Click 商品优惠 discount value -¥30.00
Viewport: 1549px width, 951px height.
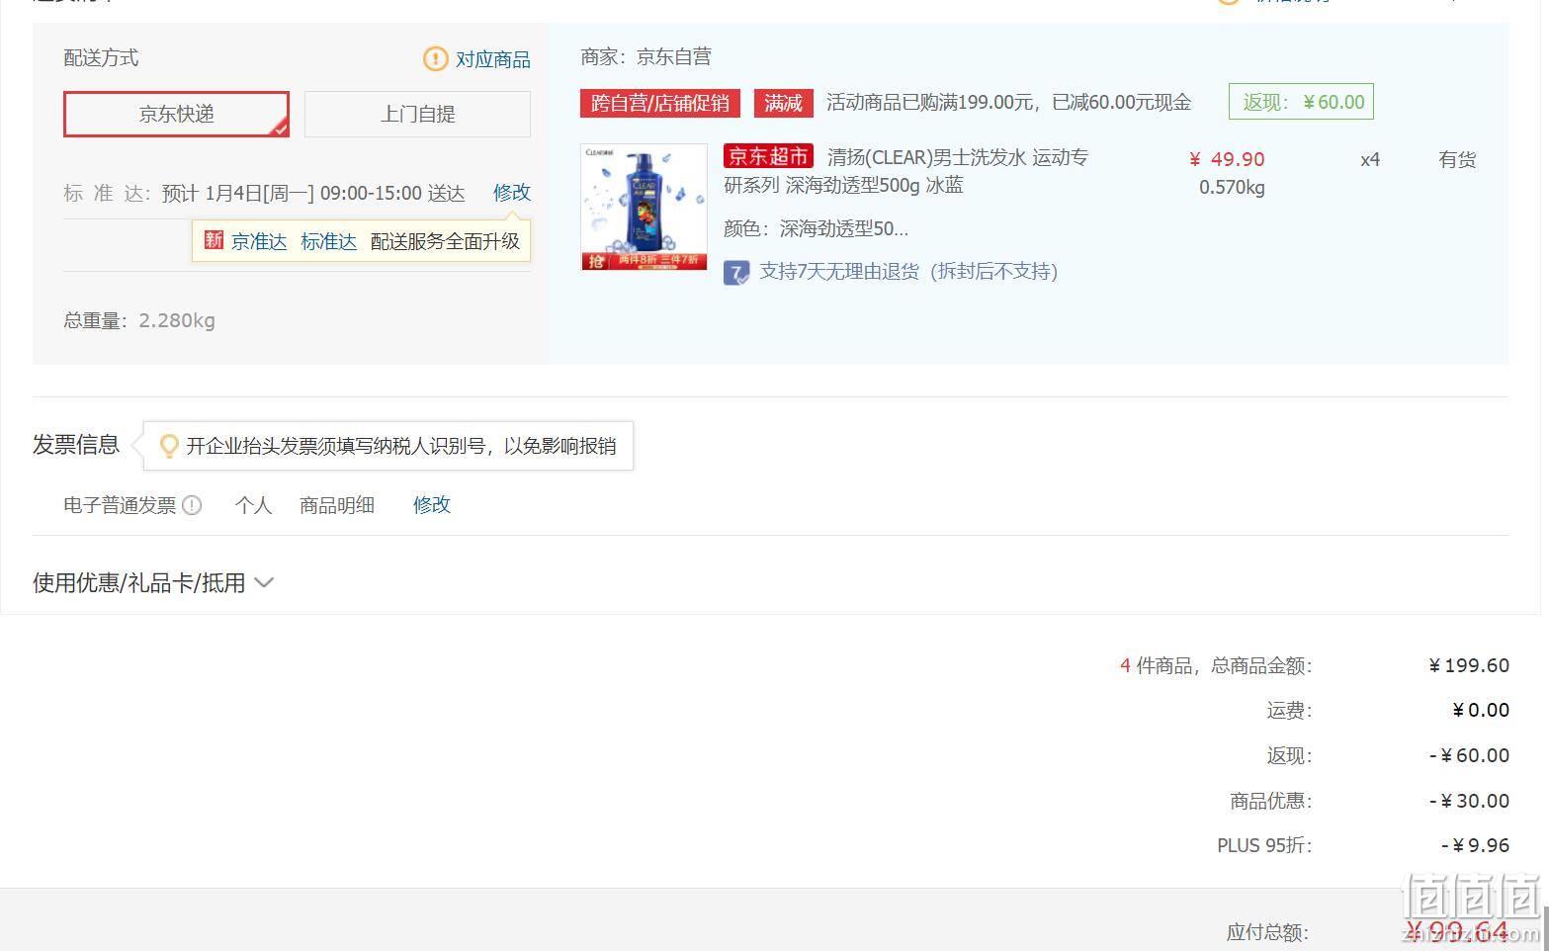point(1469,801)
